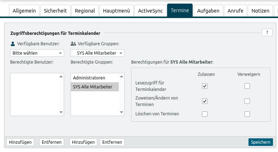Open the Sicherheit tab

[55, 11]
